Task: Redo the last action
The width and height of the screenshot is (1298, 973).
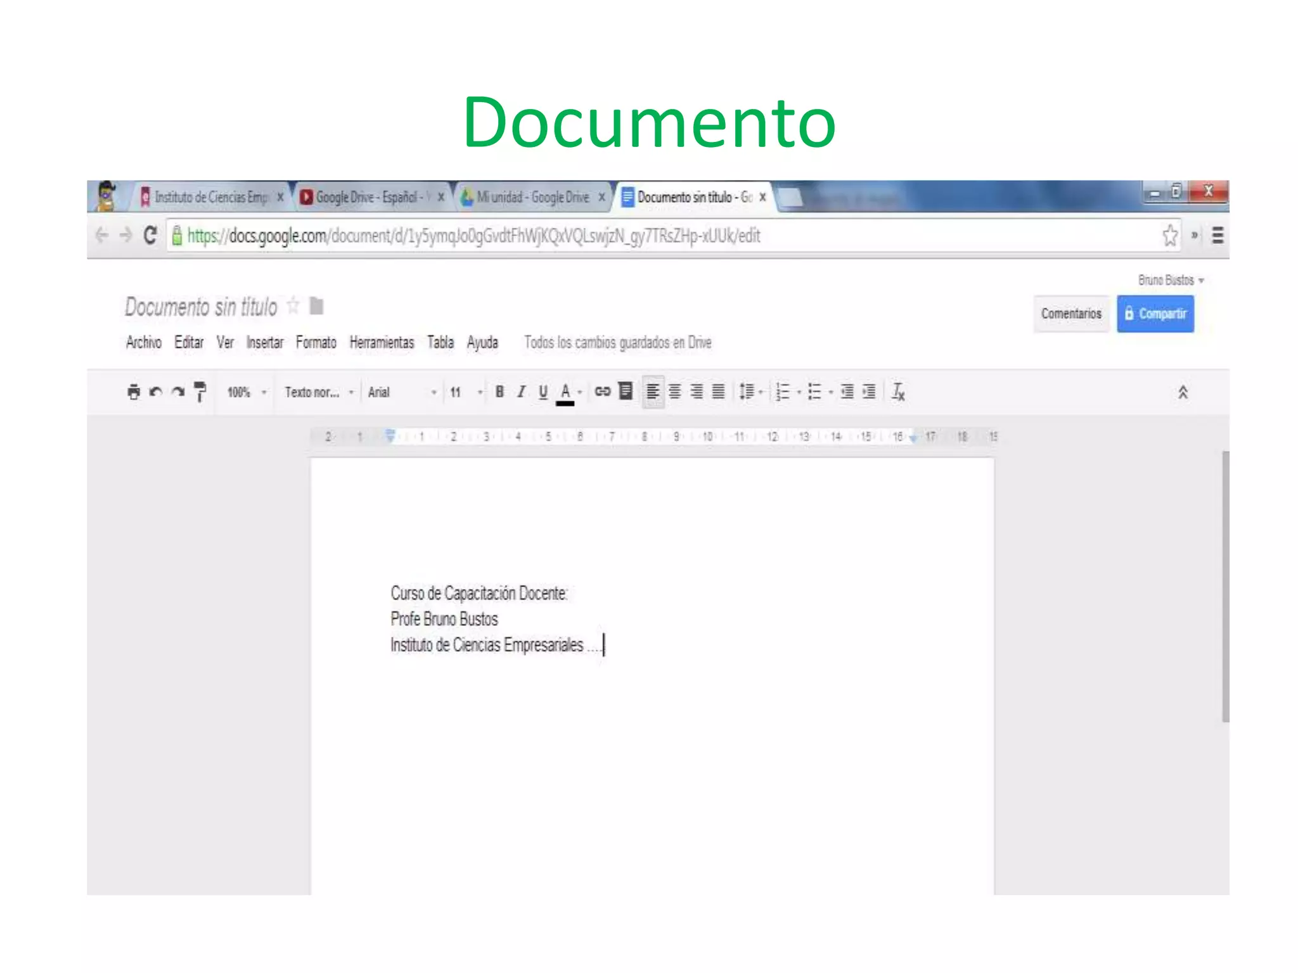Action: (178, 392)
